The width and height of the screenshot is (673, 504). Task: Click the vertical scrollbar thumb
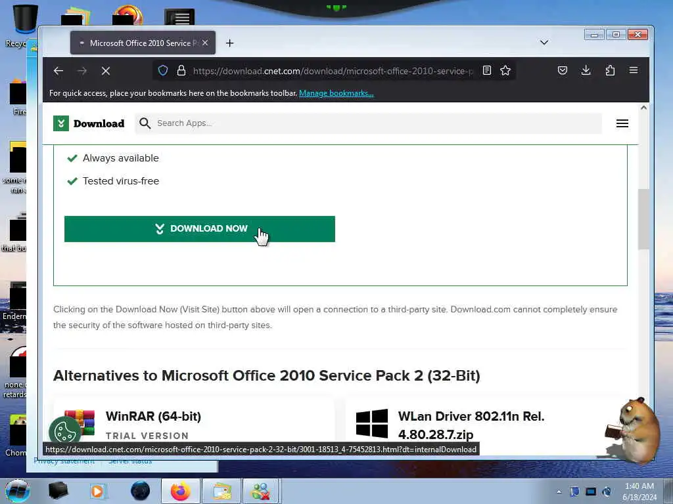click(x=643, y=219)
